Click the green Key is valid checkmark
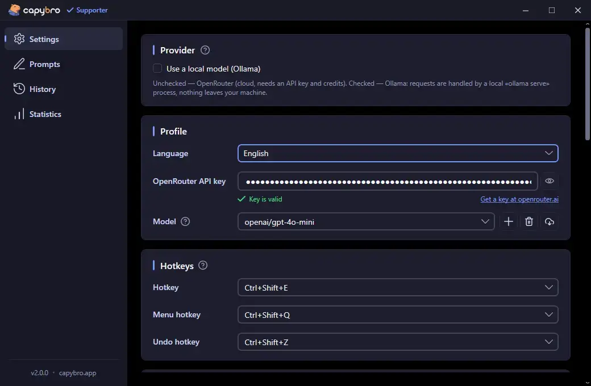 click(x=241, y=199)
